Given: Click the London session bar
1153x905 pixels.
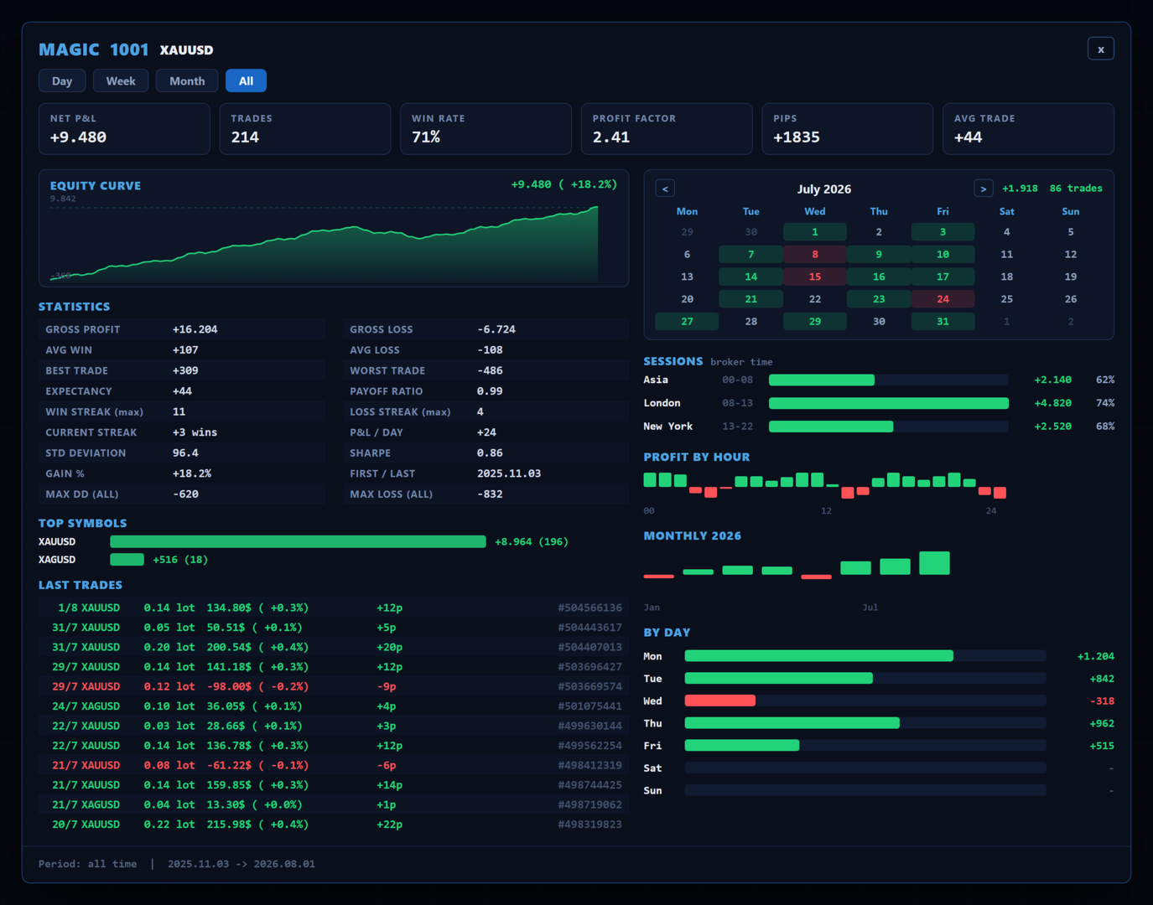Looking at the screenshot, I should (889, 403).
